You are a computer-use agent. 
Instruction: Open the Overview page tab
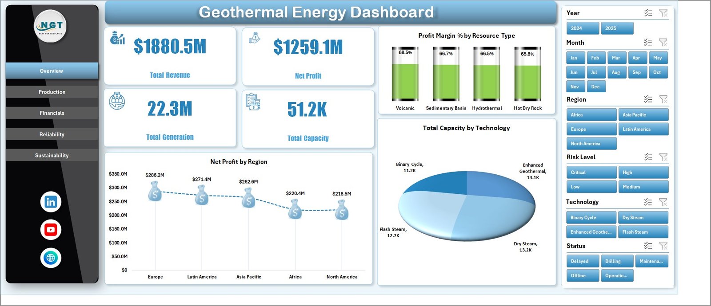point(52,71)
